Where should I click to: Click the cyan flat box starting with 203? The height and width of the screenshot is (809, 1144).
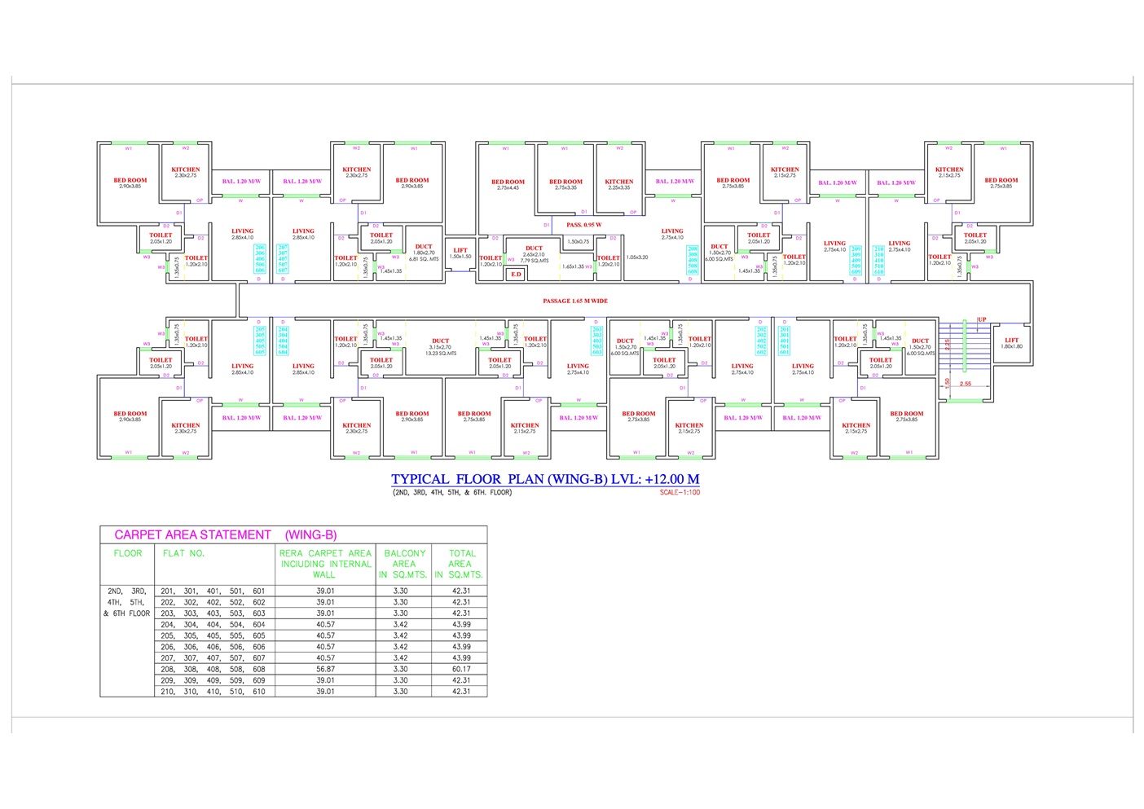pos(597,341)
